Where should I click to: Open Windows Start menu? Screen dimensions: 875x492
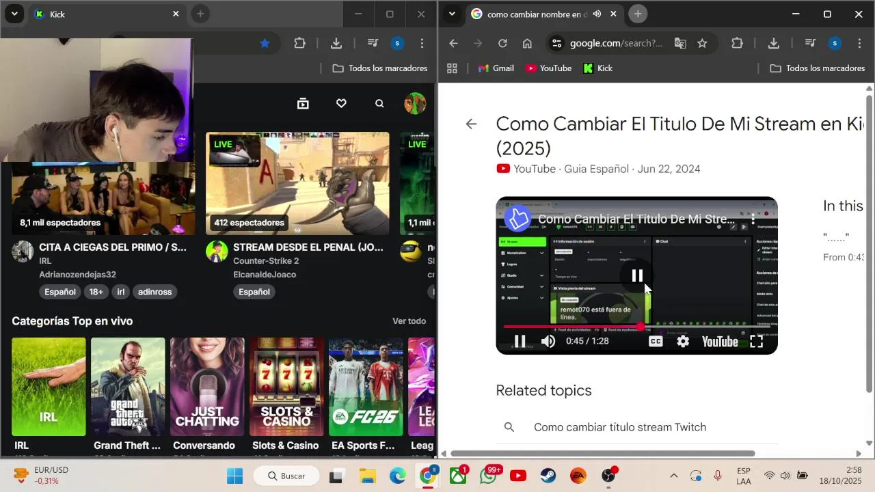[x=234, y=476]
